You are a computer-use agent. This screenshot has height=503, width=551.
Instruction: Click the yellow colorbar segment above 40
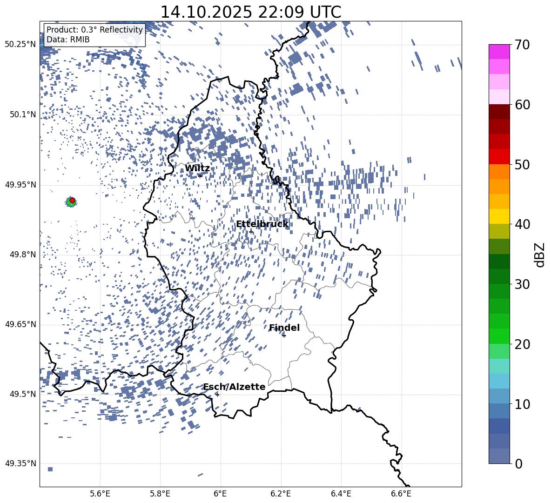coord(499,216)
